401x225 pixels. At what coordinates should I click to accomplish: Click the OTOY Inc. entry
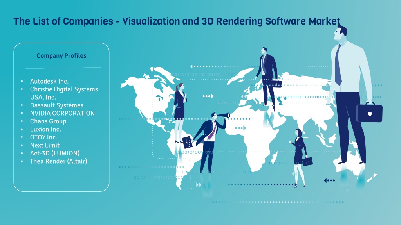pyautogui.click(x=44, y=137)
